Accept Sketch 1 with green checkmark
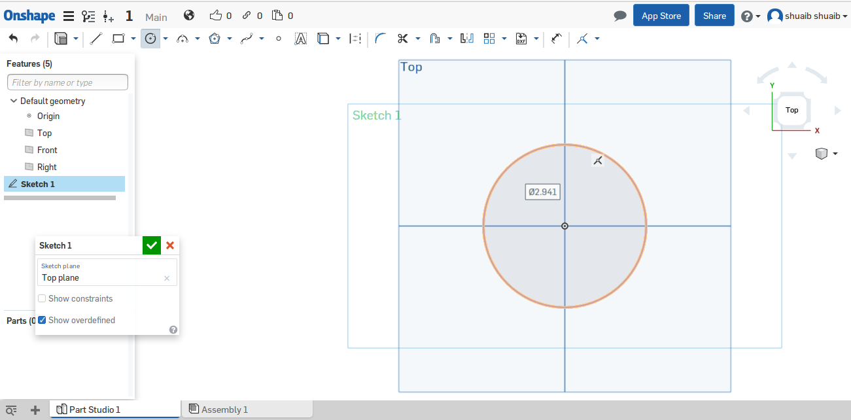This screenshot has width=851, height=420. (152, 245)
